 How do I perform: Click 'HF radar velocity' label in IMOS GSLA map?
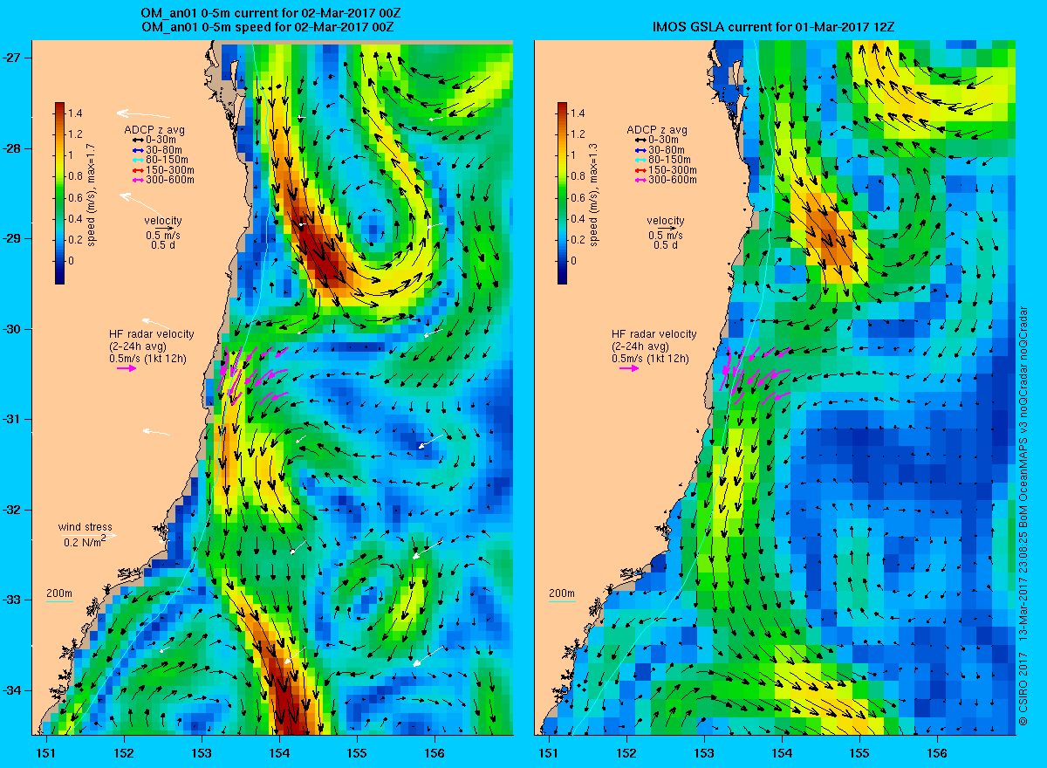tap(654, 334)
